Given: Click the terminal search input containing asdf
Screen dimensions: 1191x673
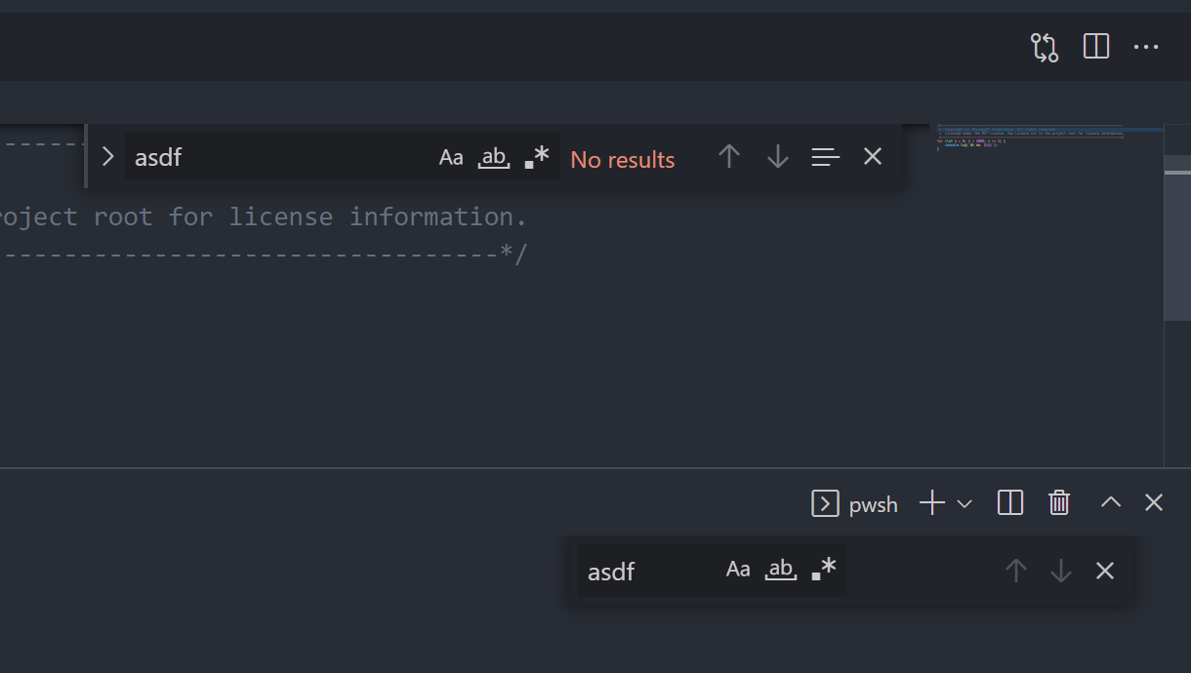Looking at the screenshot, I should click(x=644, y=571).
